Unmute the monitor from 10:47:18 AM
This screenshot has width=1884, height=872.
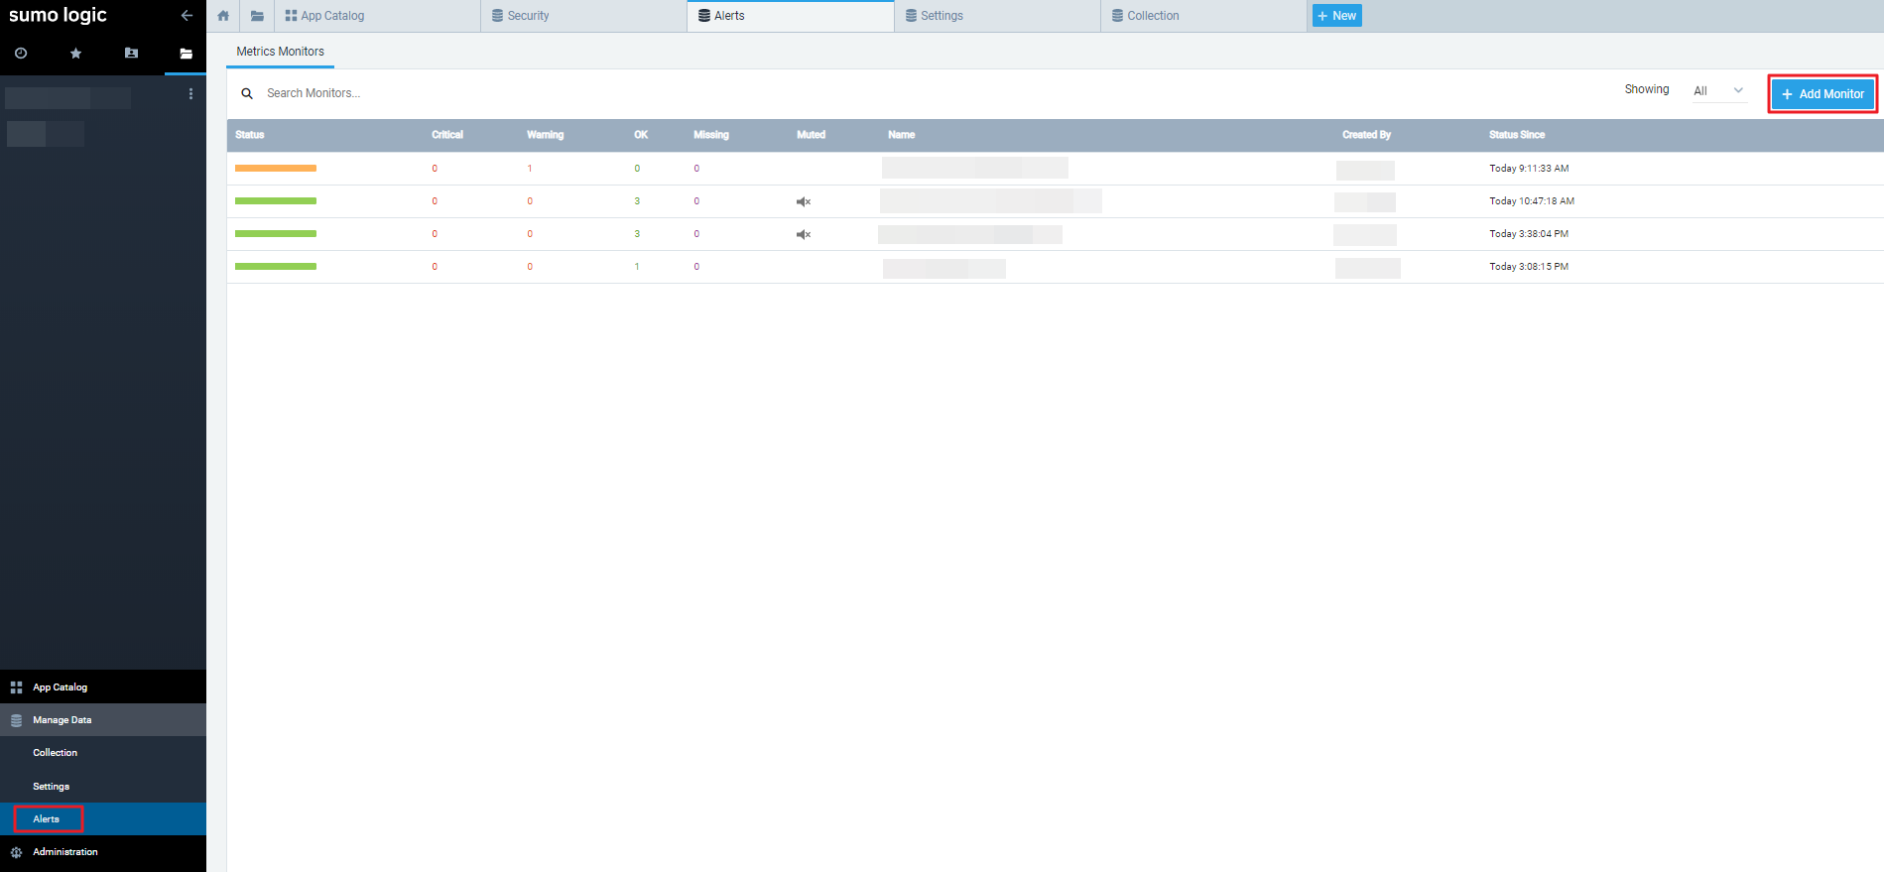pos(804,201)
